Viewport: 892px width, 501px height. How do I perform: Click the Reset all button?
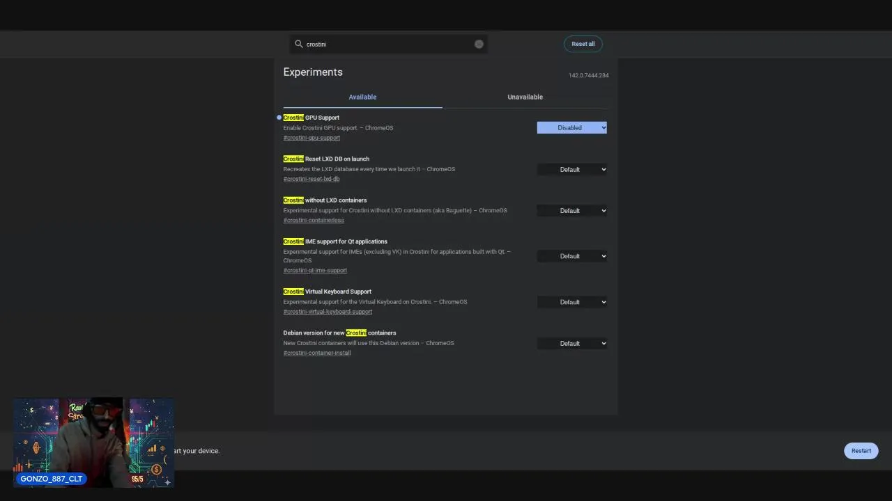pyautogui.click(x=583, y=44)
